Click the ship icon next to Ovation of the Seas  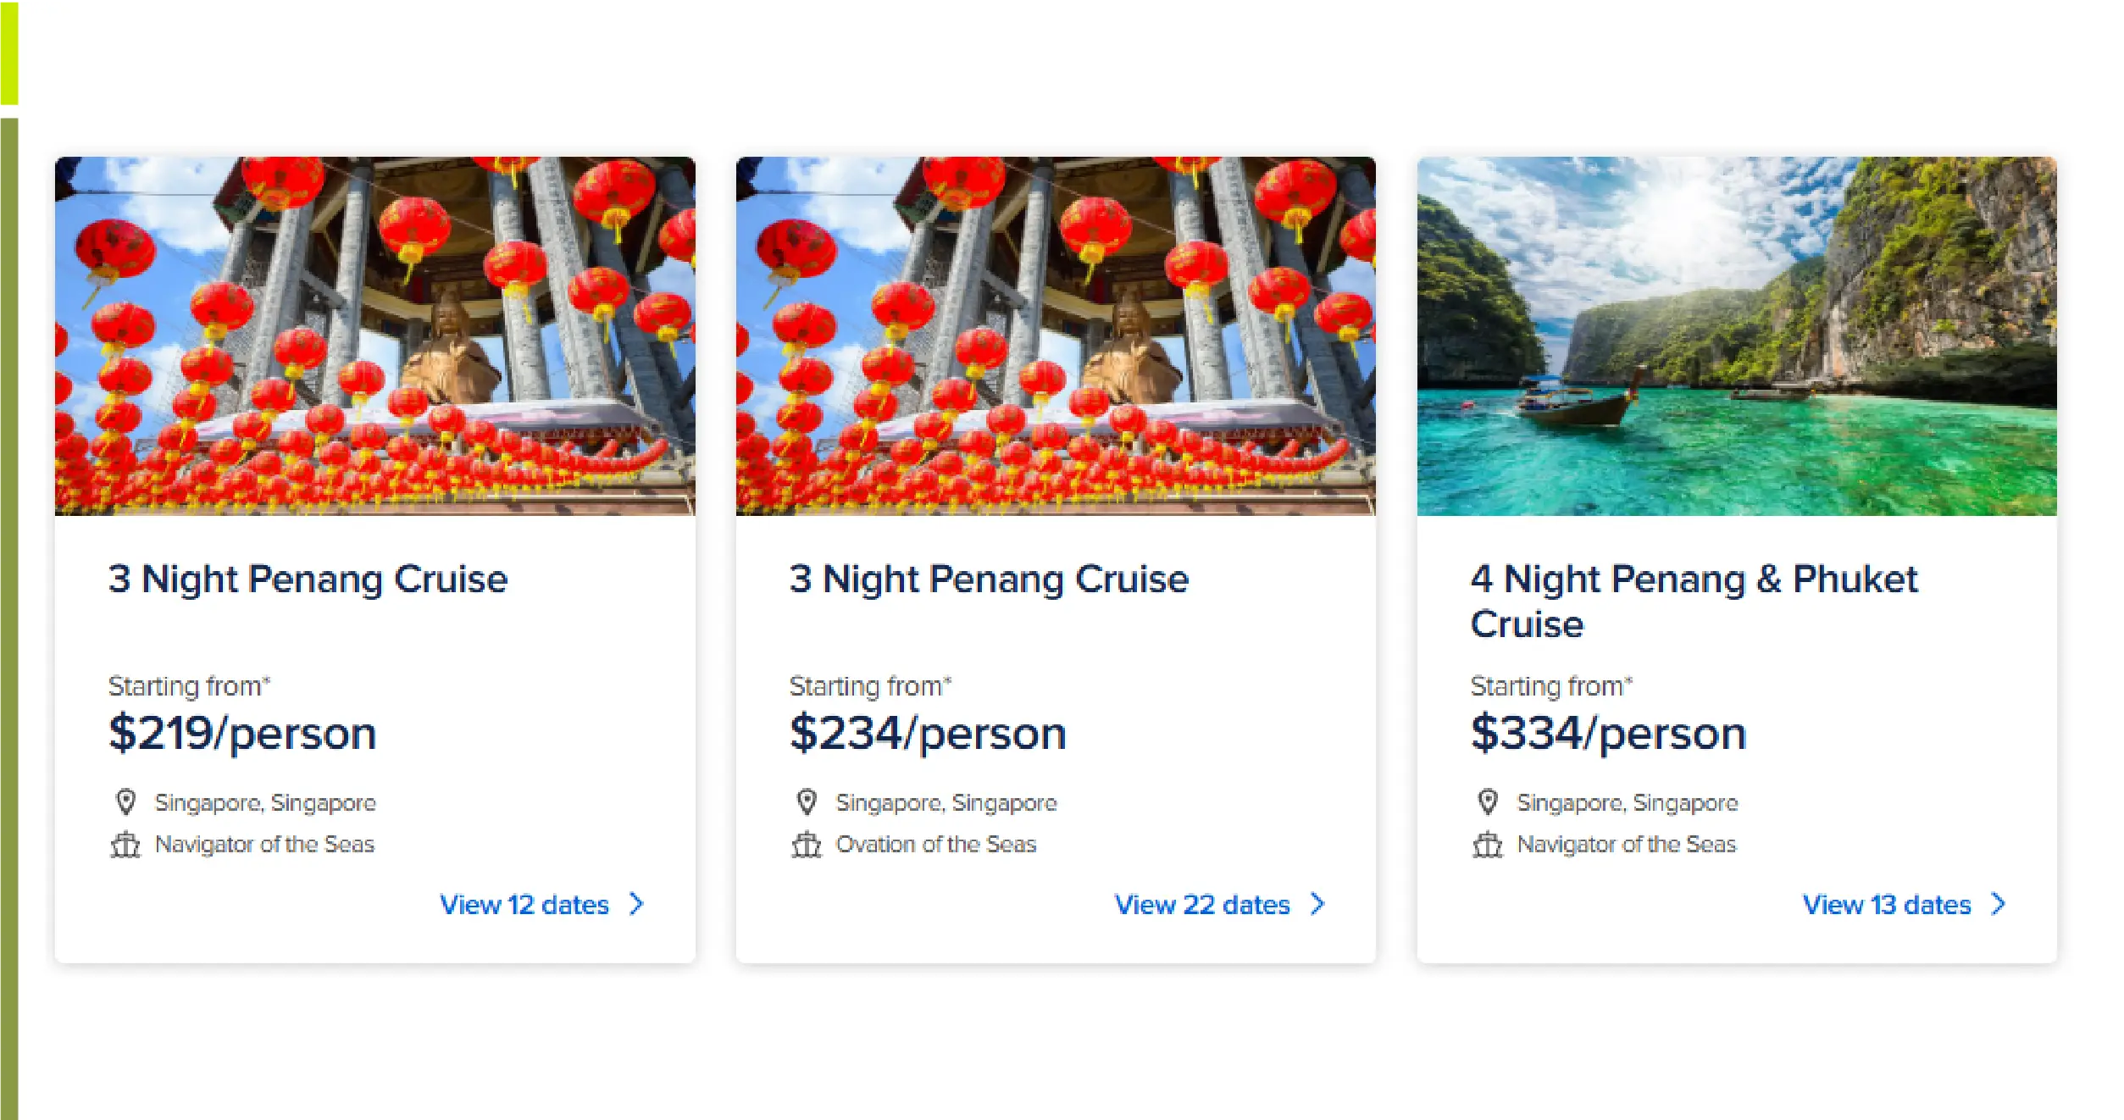pyautogui.click(x=807, y=844)
